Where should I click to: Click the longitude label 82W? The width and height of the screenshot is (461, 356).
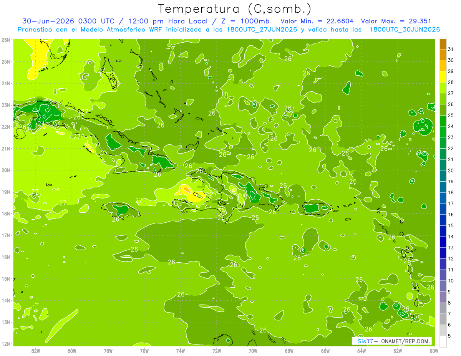(35, 350)
